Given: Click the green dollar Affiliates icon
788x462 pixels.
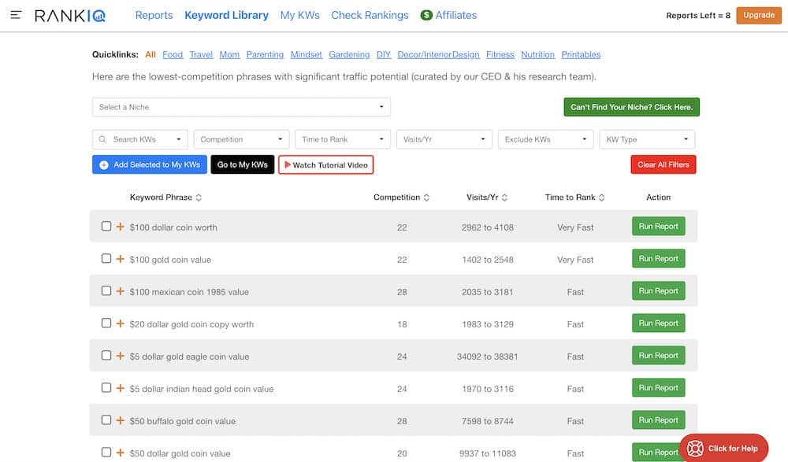Looking at the screenshot, I should point(426,15).
